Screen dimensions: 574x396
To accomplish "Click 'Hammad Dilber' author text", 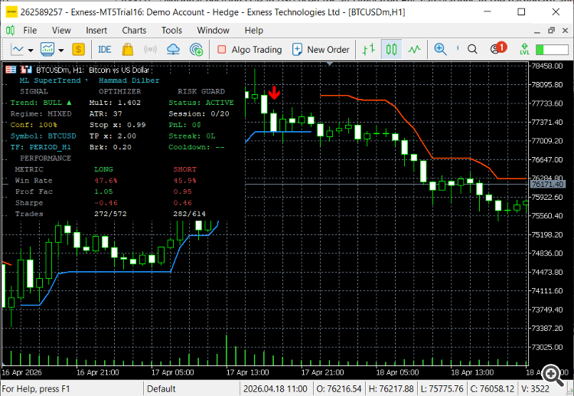I will coord(129,80).
